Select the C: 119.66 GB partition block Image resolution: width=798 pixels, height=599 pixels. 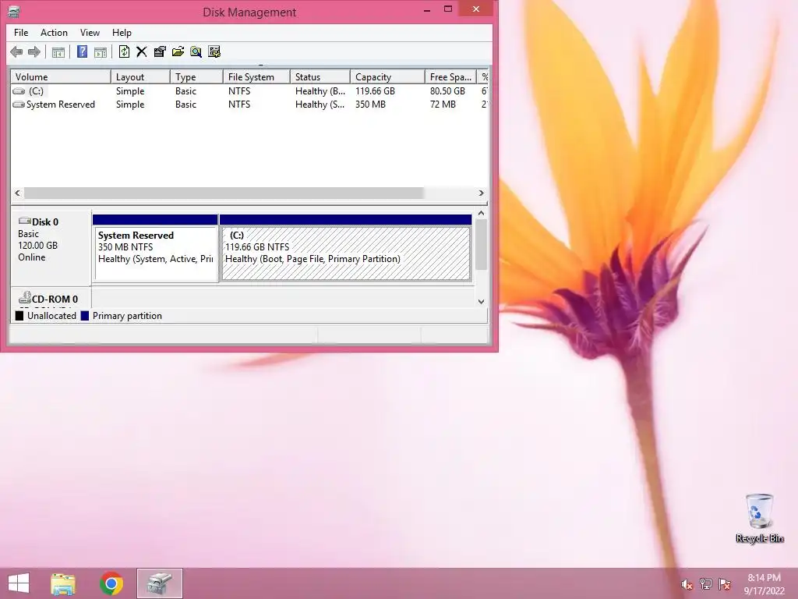[x=345, y=248]
